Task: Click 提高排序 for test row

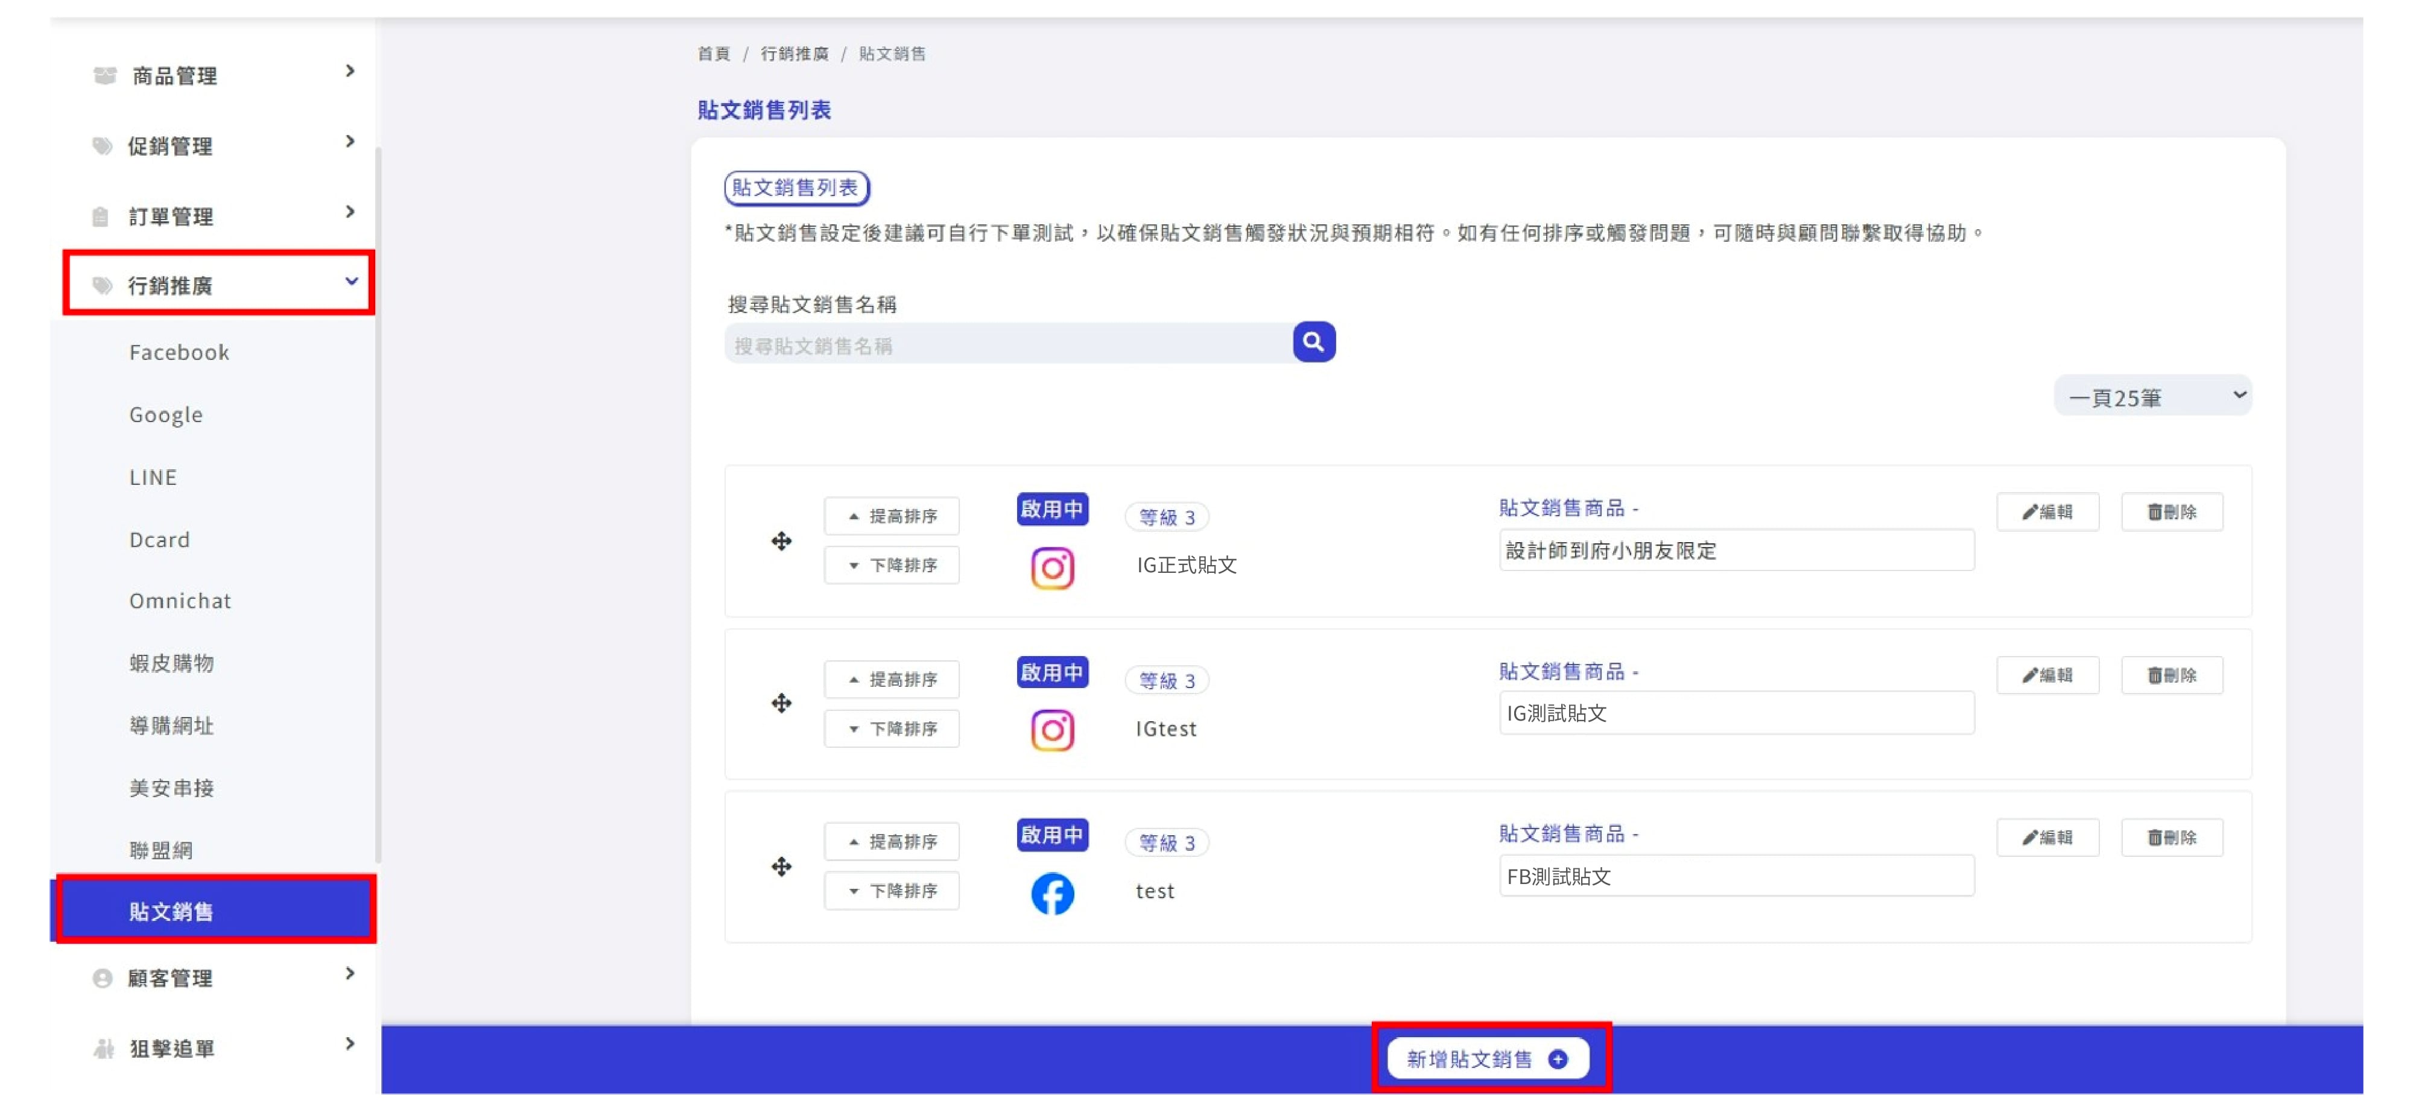Action: click(x=892, y=841)
